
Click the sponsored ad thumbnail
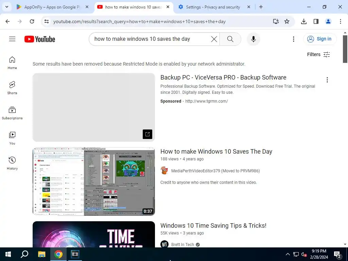point(94,107)
